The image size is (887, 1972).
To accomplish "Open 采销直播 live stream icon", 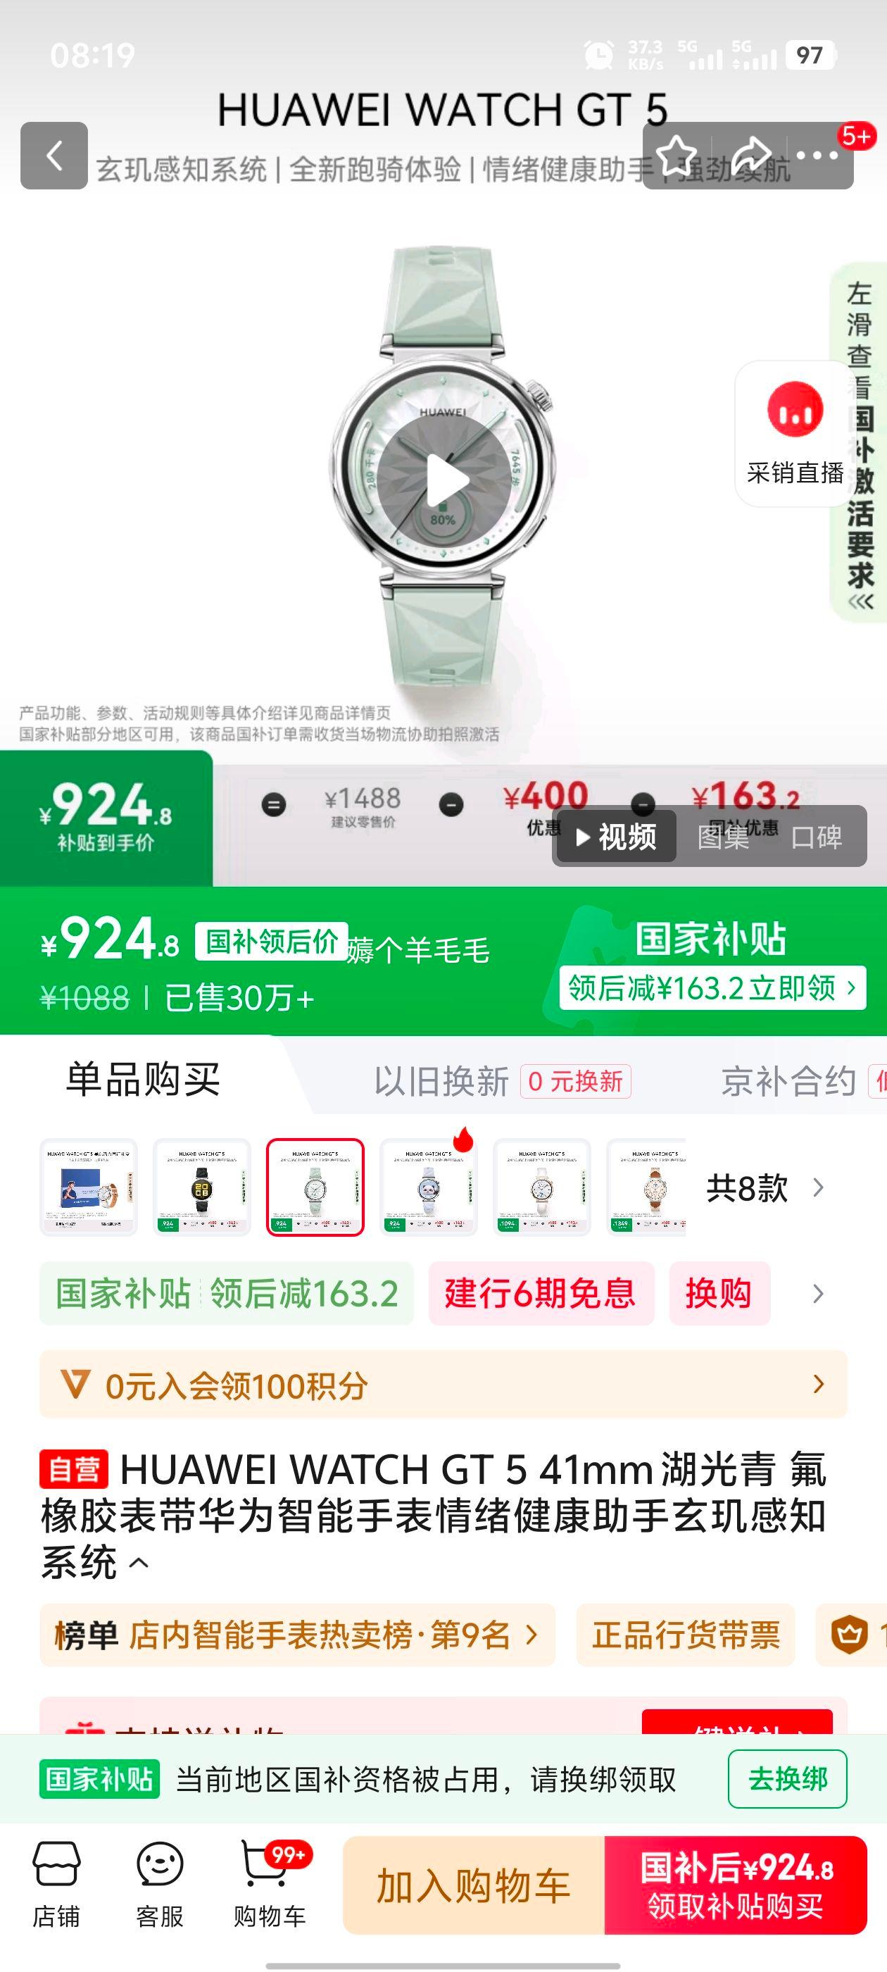I will tap(795, 434).
